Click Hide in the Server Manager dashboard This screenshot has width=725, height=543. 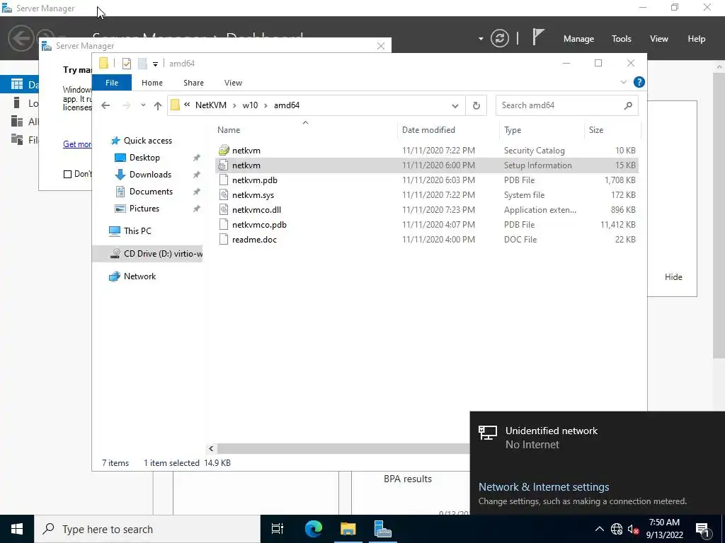pos(673,277)
